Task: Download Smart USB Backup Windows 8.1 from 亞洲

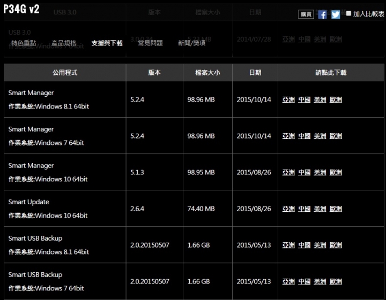Action: click(288, 245)
